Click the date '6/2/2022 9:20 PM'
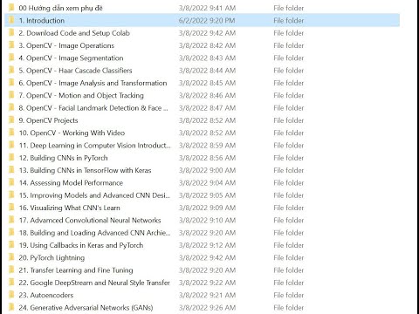419x314 pixels. click(x=207, y=21)
